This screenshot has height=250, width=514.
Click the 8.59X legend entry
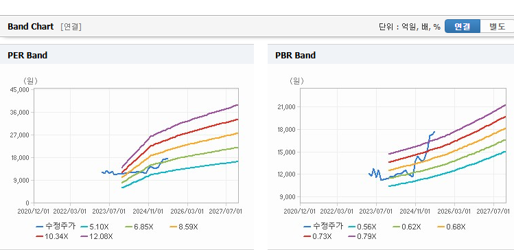click(184, 227)
